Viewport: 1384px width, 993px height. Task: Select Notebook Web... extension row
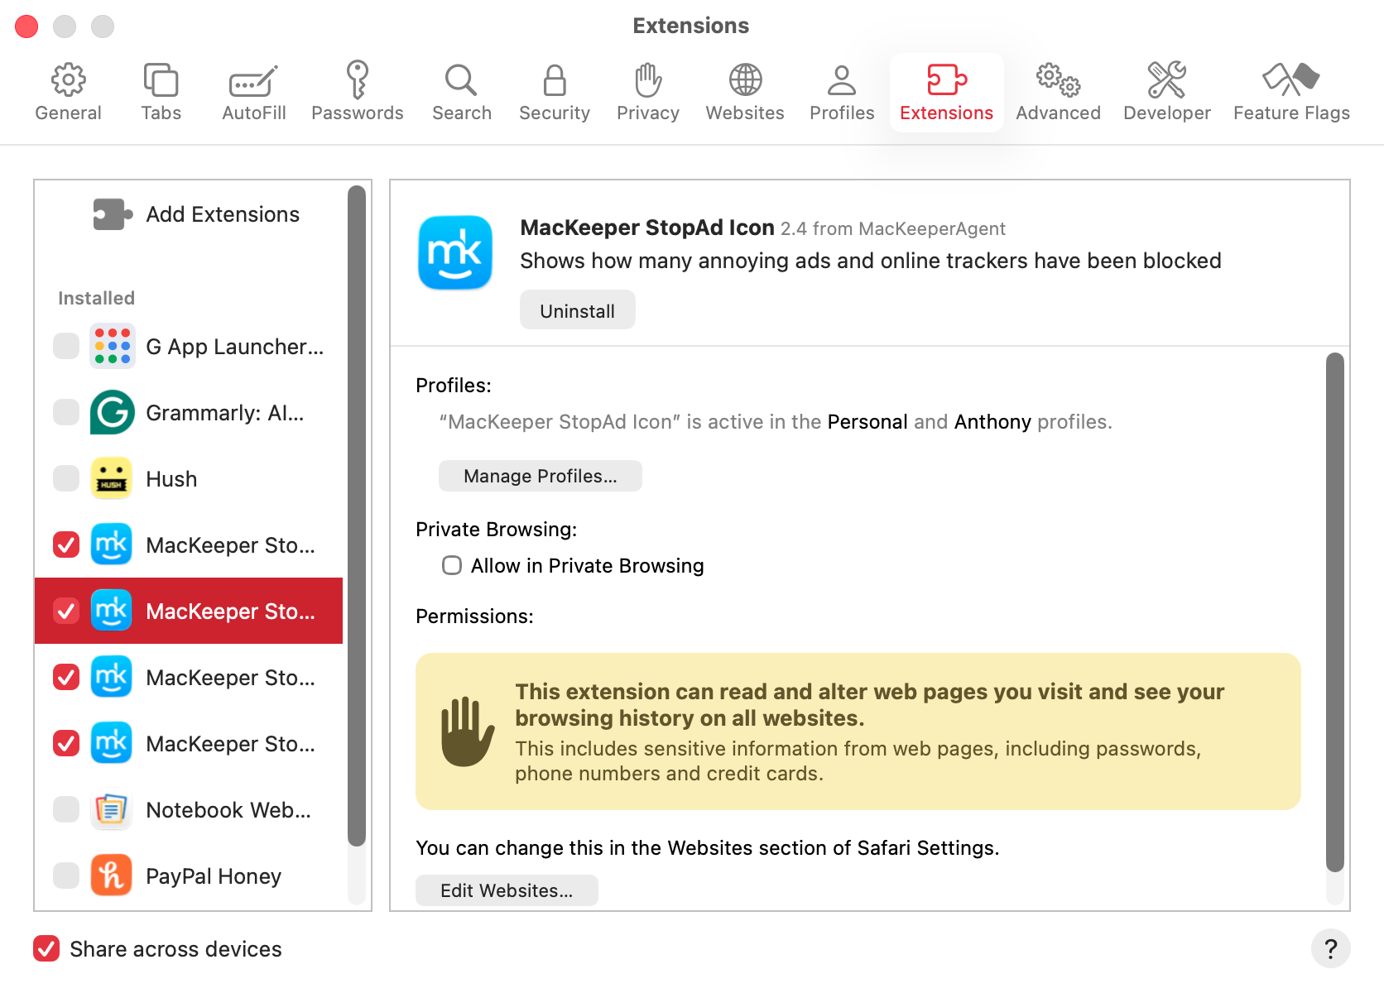click(189, 809)
